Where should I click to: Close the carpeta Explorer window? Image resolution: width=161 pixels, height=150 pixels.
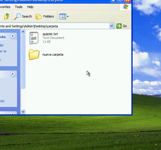[127, 1]
